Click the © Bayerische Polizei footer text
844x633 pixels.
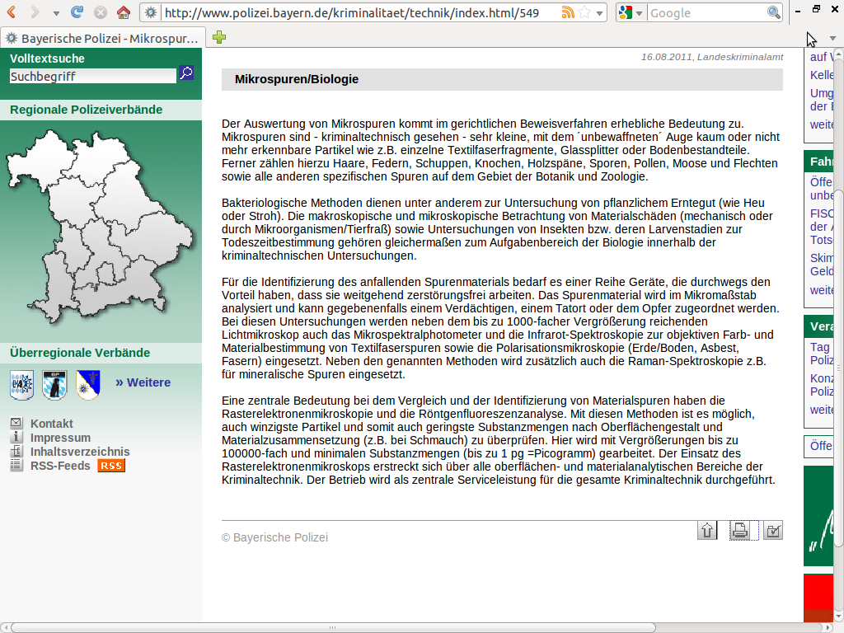(274, 537)
